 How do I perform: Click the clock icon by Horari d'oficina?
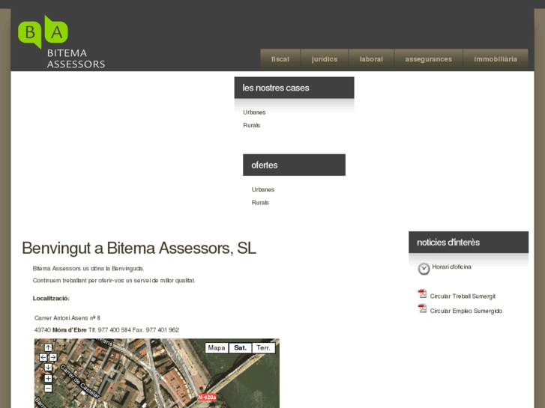pyautogui.click(x=424, y=269)
